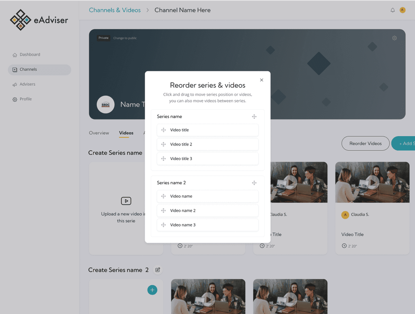Click the Reorder Videos button
This screenshot has width=415, height=314.
pyautogui.click(x=365, y=143)
